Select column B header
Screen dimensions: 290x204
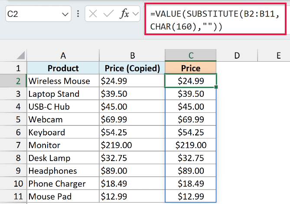click(132, 56)
